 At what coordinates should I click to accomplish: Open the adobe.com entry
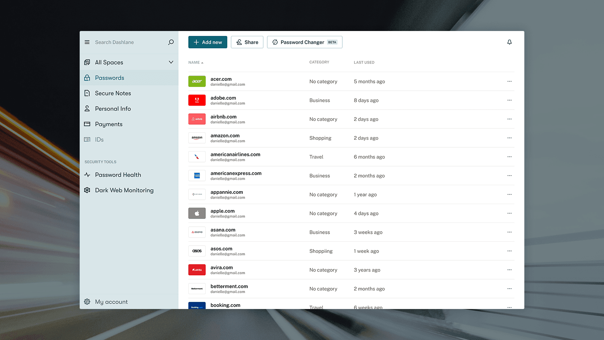(x=351, y=100)
